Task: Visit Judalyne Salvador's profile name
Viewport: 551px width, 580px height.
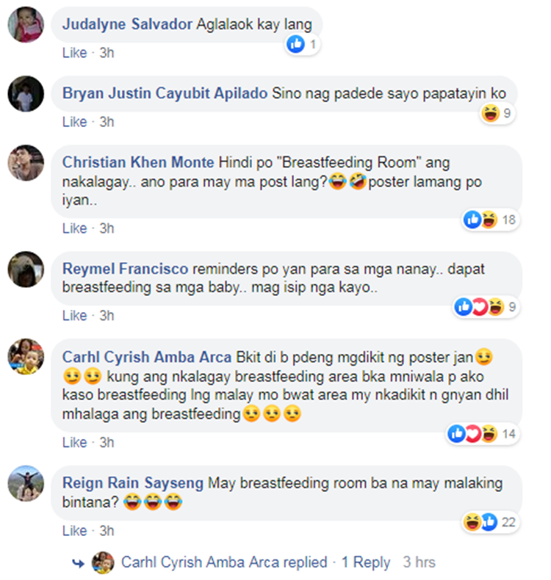Action: (127, 24)
